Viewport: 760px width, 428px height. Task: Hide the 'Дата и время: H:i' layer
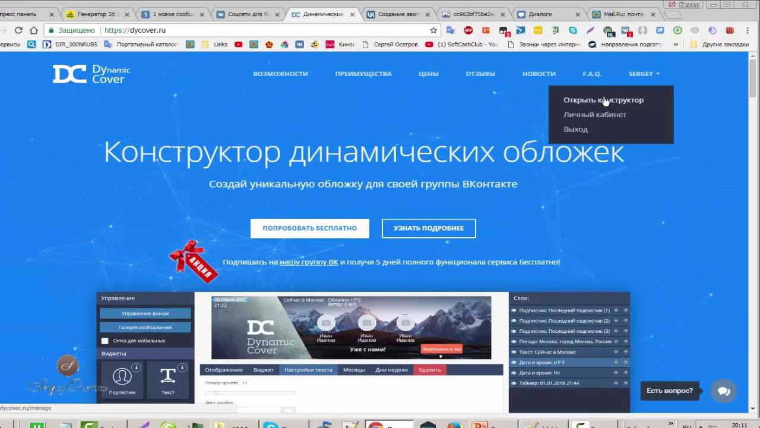514,373
